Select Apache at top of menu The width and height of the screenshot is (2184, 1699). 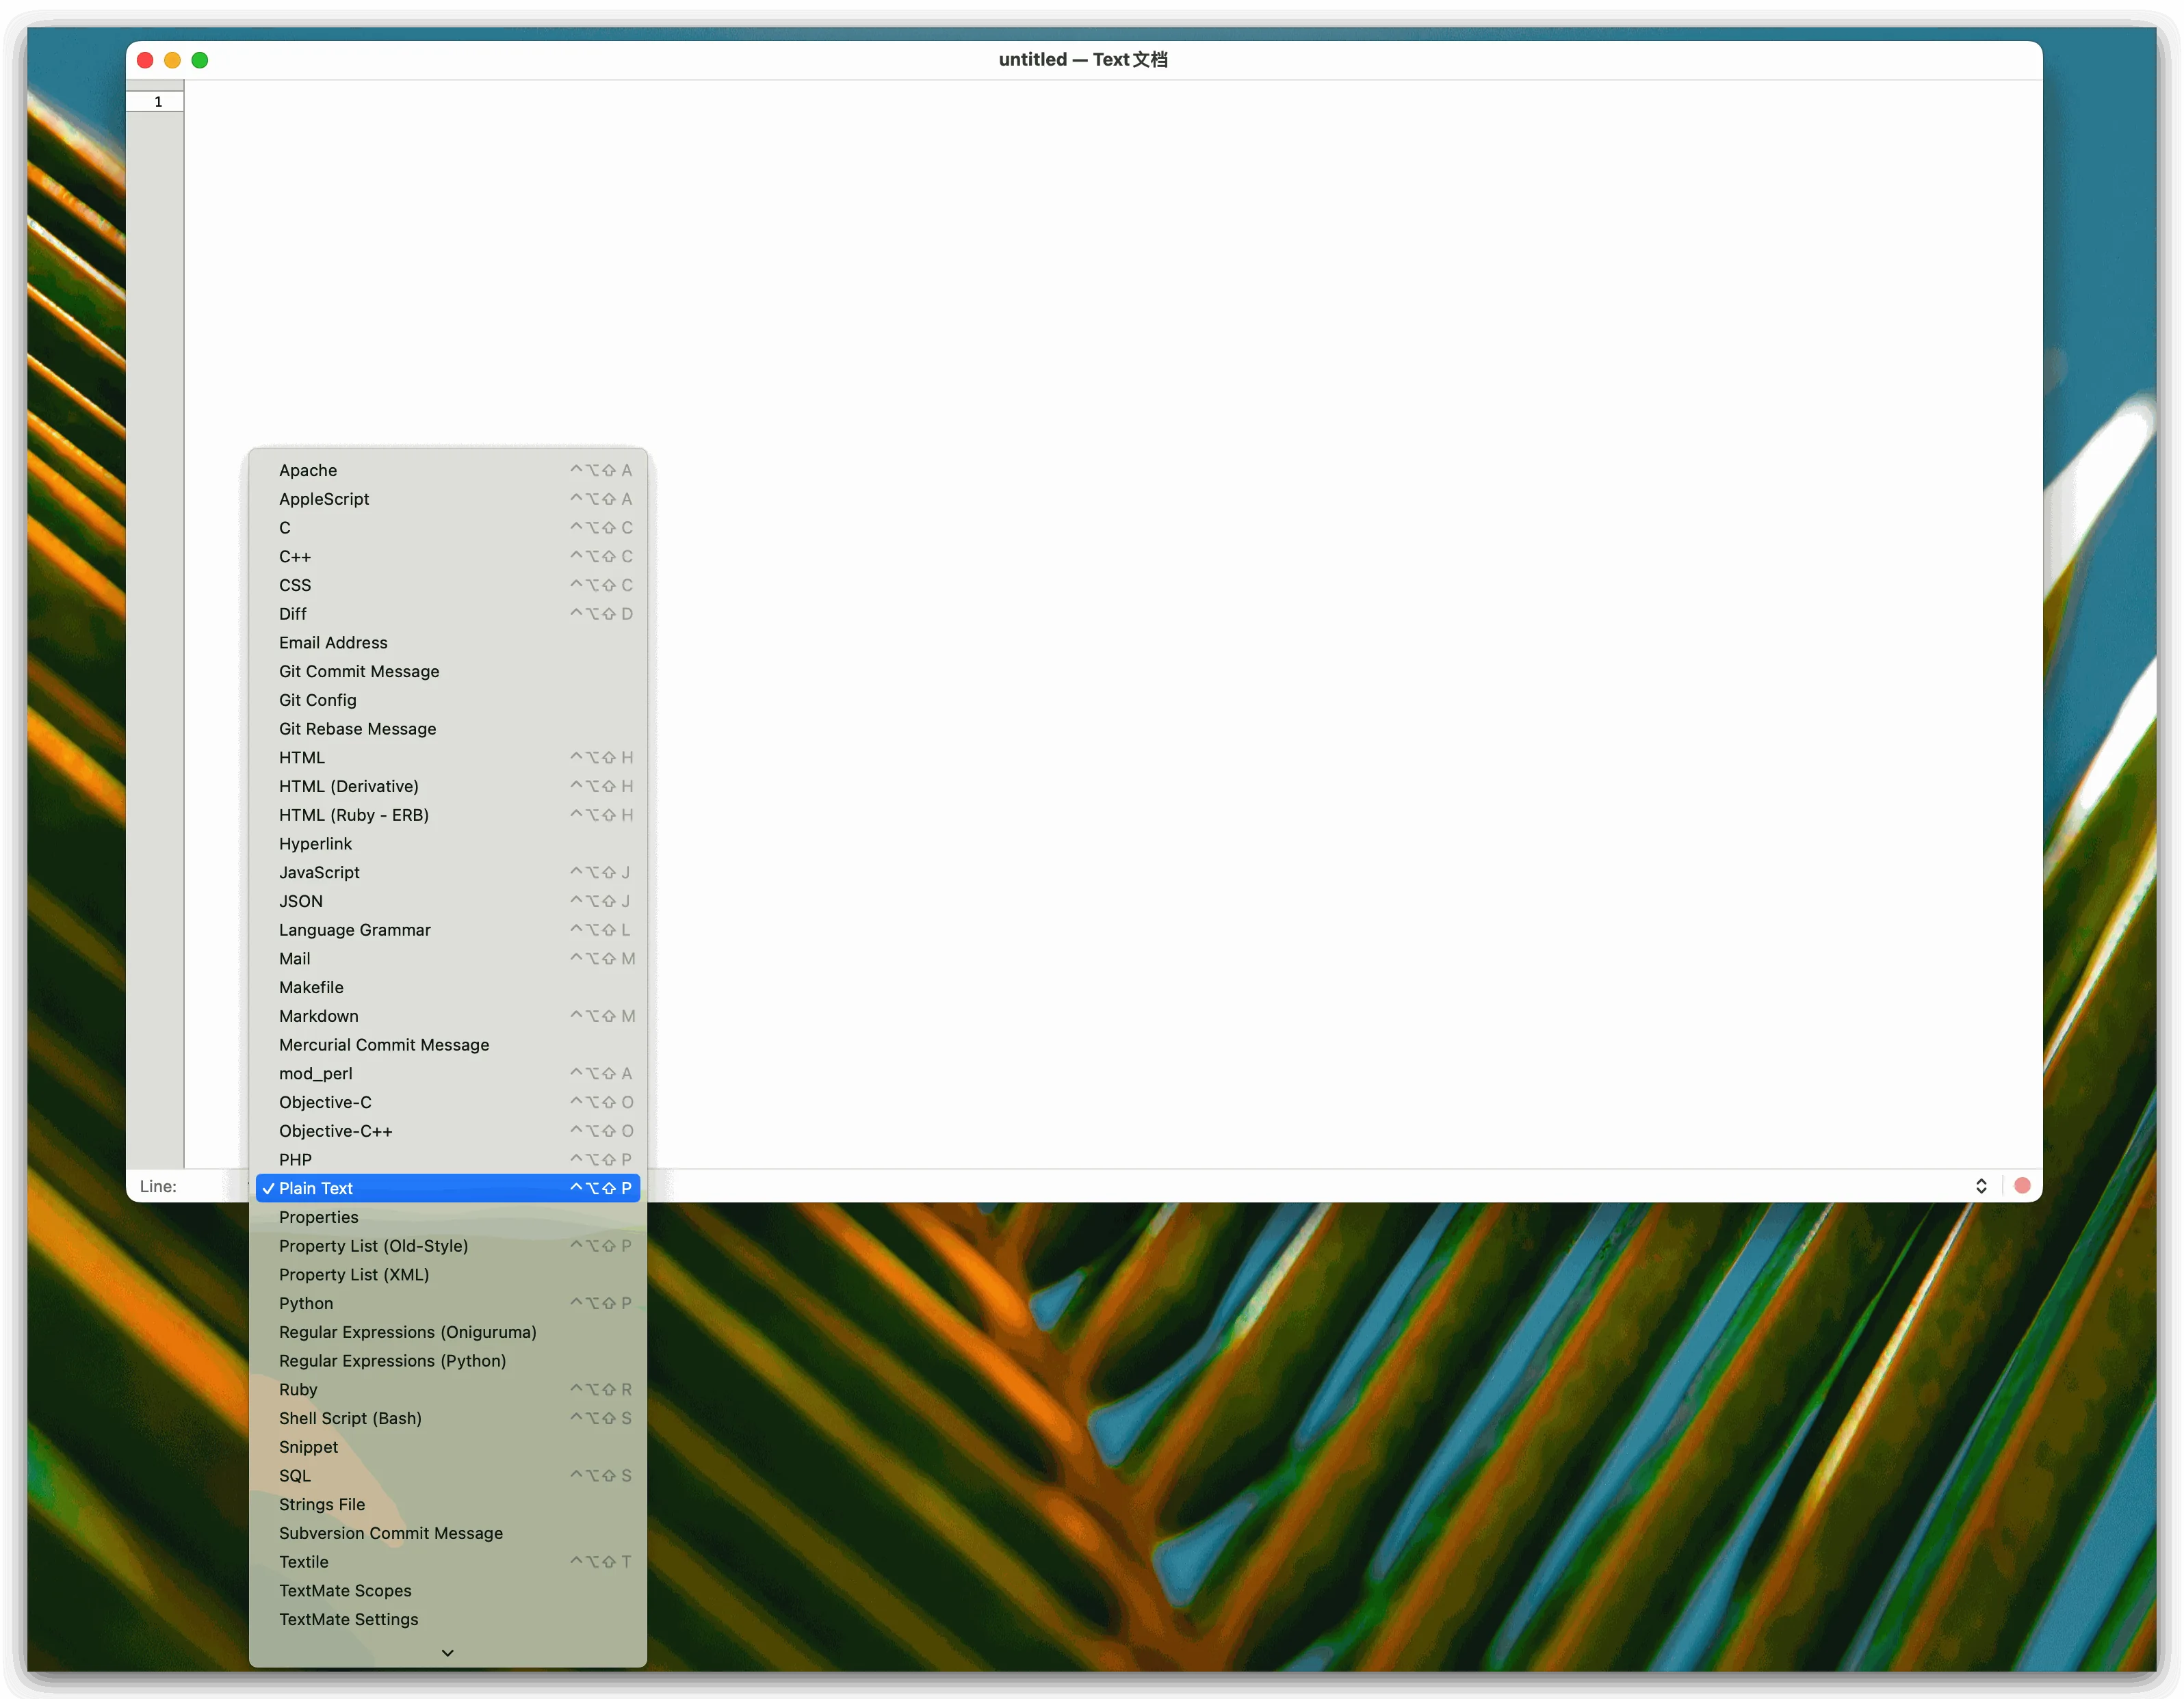pyautogui.click(x=307, y=470)
